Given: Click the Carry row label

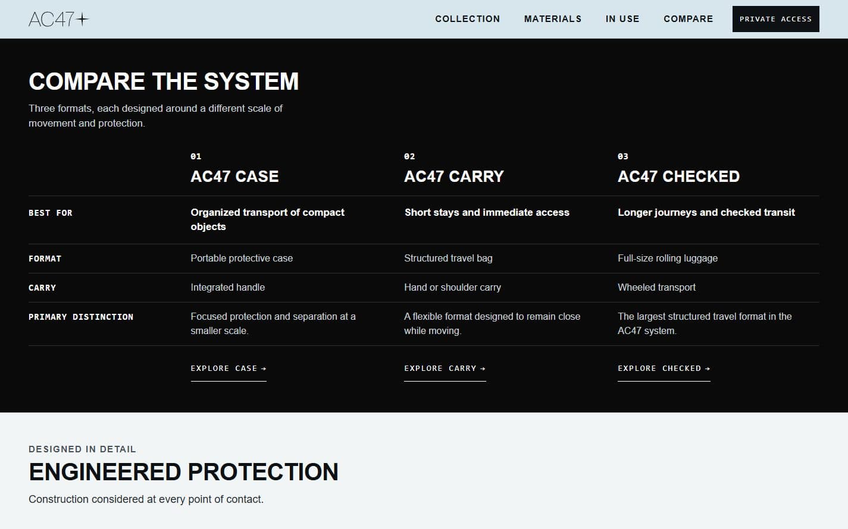Looking at the screenshot, I should [x=42, y=288].
